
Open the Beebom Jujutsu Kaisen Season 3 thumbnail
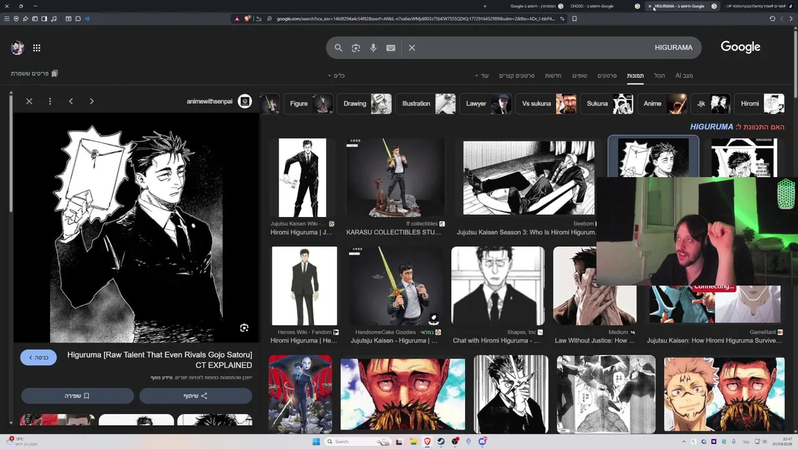click(529, 178)
